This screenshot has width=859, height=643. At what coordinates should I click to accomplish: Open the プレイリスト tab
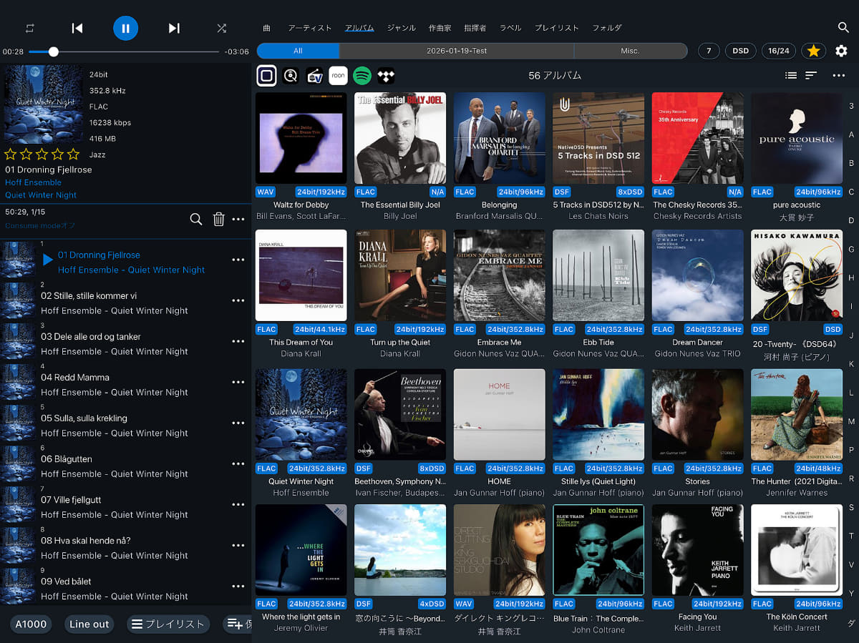[556, 28]
